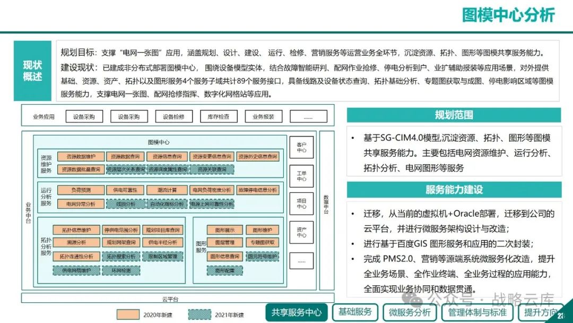The width and height of the screenshot is (573, 323).
Task: Select the 业务报装 business application box
Action: (263, 117)
